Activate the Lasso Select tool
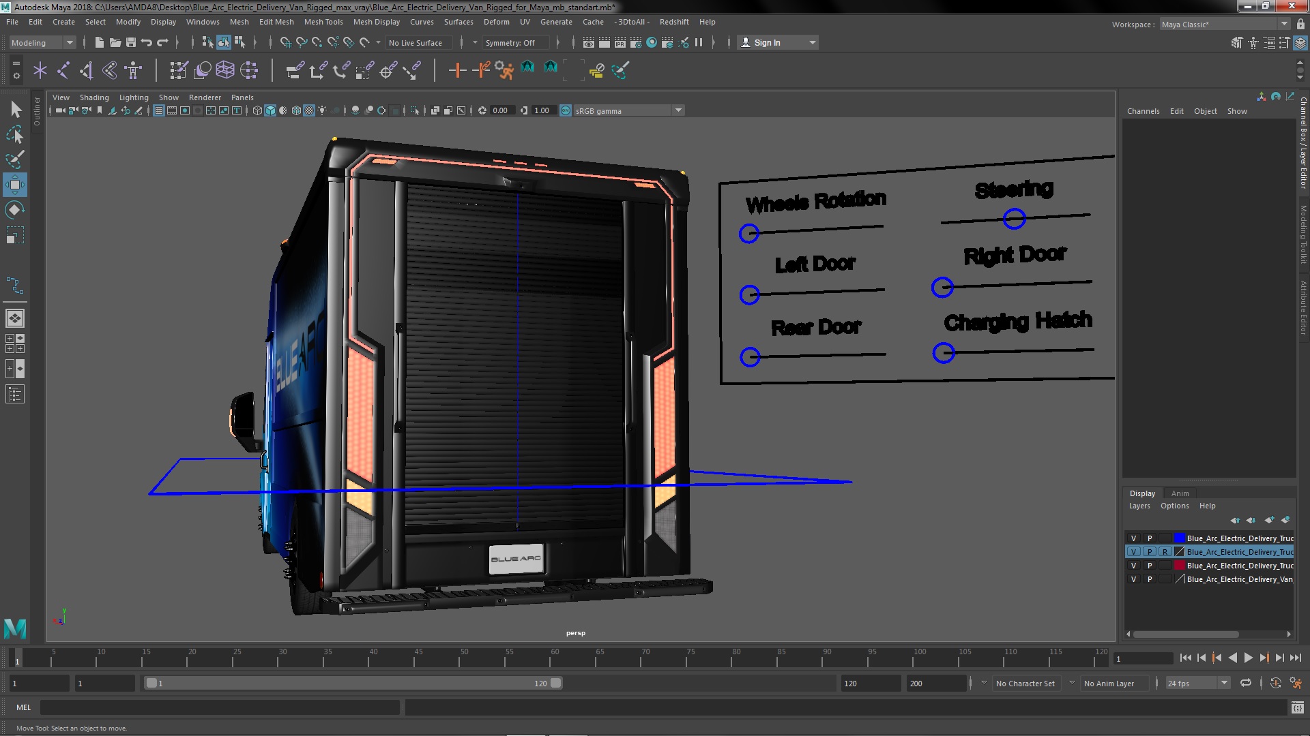Viewport: 1310px width, 736px height. tap(15, 134)
